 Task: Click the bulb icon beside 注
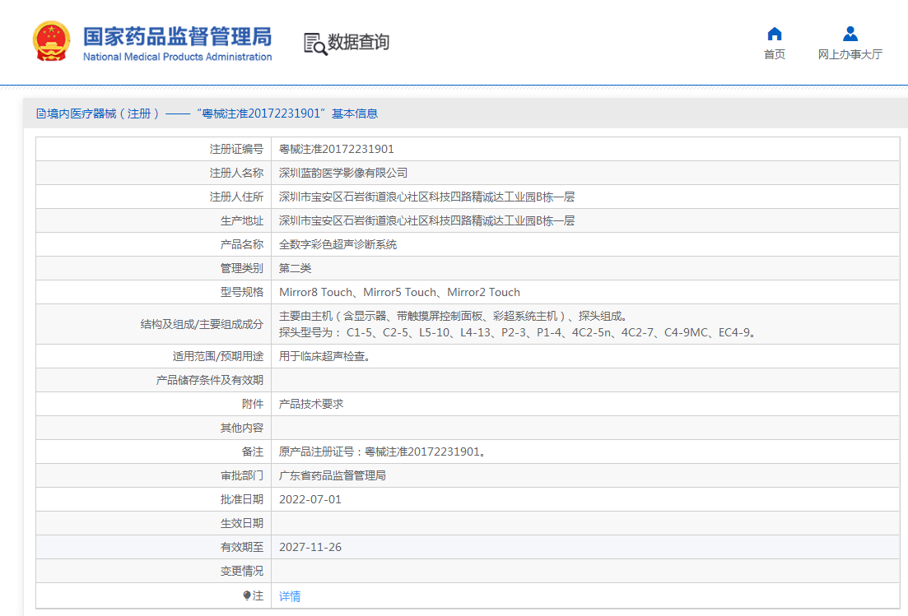pos(247,595)
